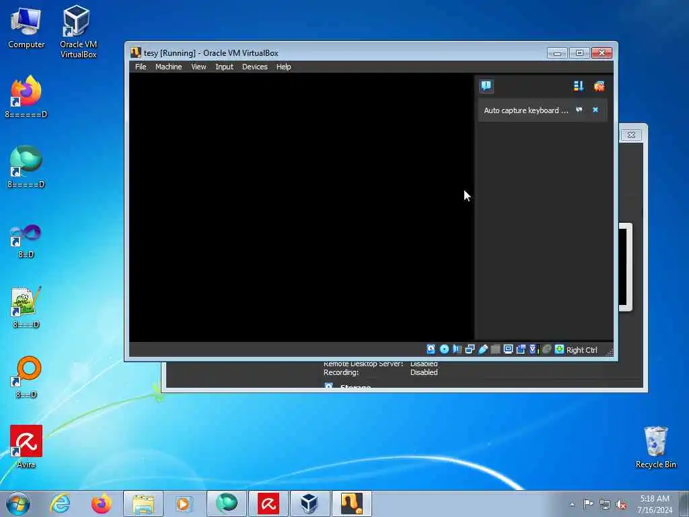Select the Avira desktop shortcut
Image resolution: width=689 pixels, height=517 pixels.
pos(26,447)
